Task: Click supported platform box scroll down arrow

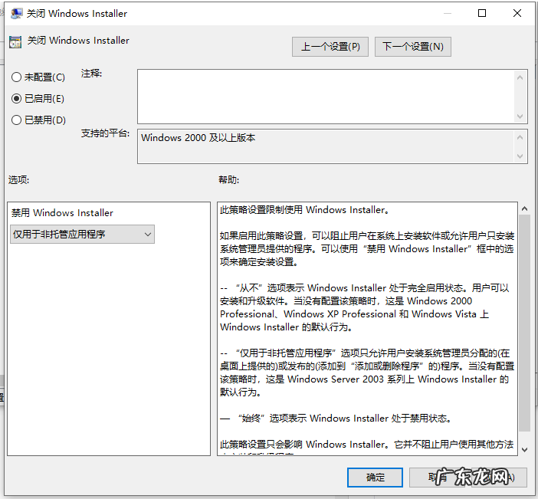Action: (x=520, y=156)
